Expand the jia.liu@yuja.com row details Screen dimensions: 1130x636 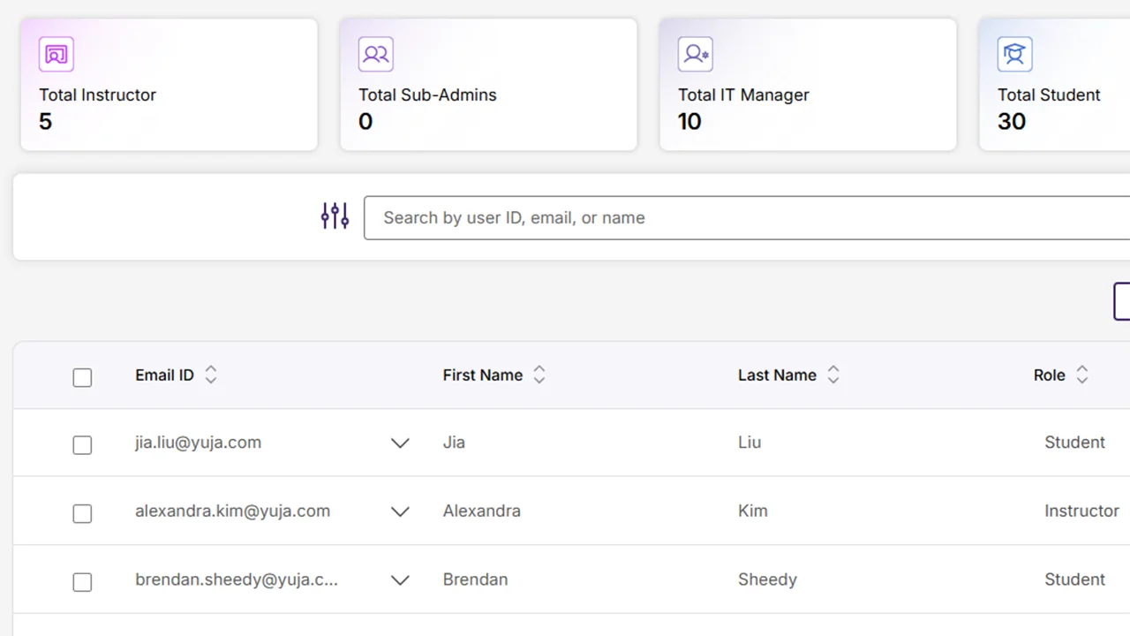(x=400, y=443)
